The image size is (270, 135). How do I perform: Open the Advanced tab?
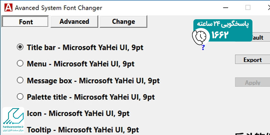point(74,22)
